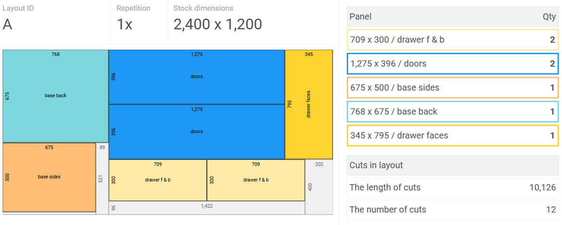Click the stock dimensions 2,400 x 1,200
The height and width of the screenshot is (225, 562).
(x=217, y=24)
